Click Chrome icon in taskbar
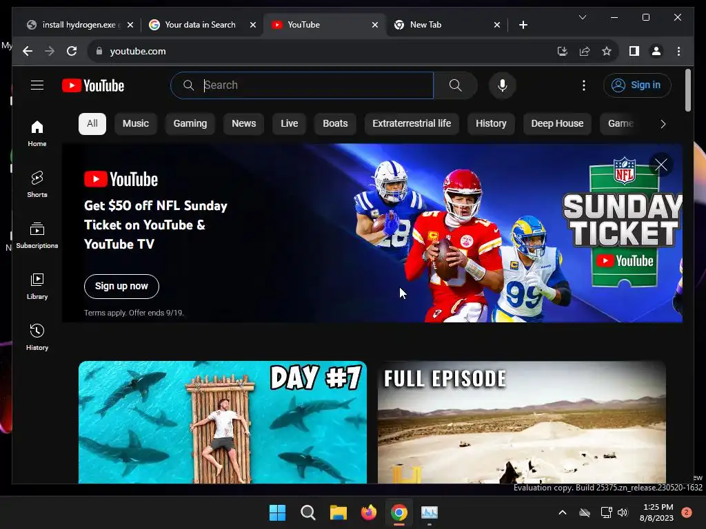706x529 pixels. (399, 512)
